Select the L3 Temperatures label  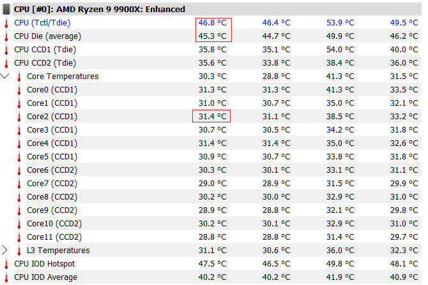coord(58,250)
